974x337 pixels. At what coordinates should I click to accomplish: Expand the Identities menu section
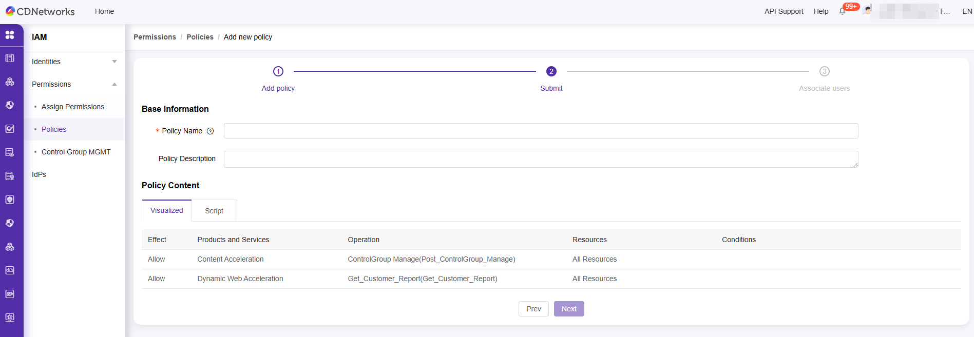[x=74, y=62]
